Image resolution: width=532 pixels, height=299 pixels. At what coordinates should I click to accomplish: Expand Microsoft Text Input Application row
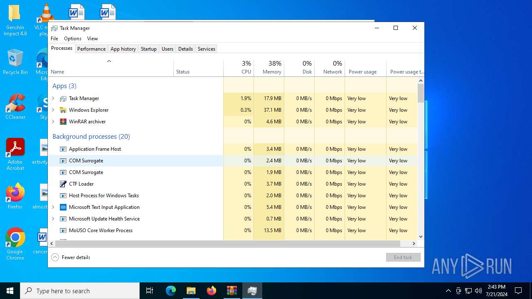53,207
